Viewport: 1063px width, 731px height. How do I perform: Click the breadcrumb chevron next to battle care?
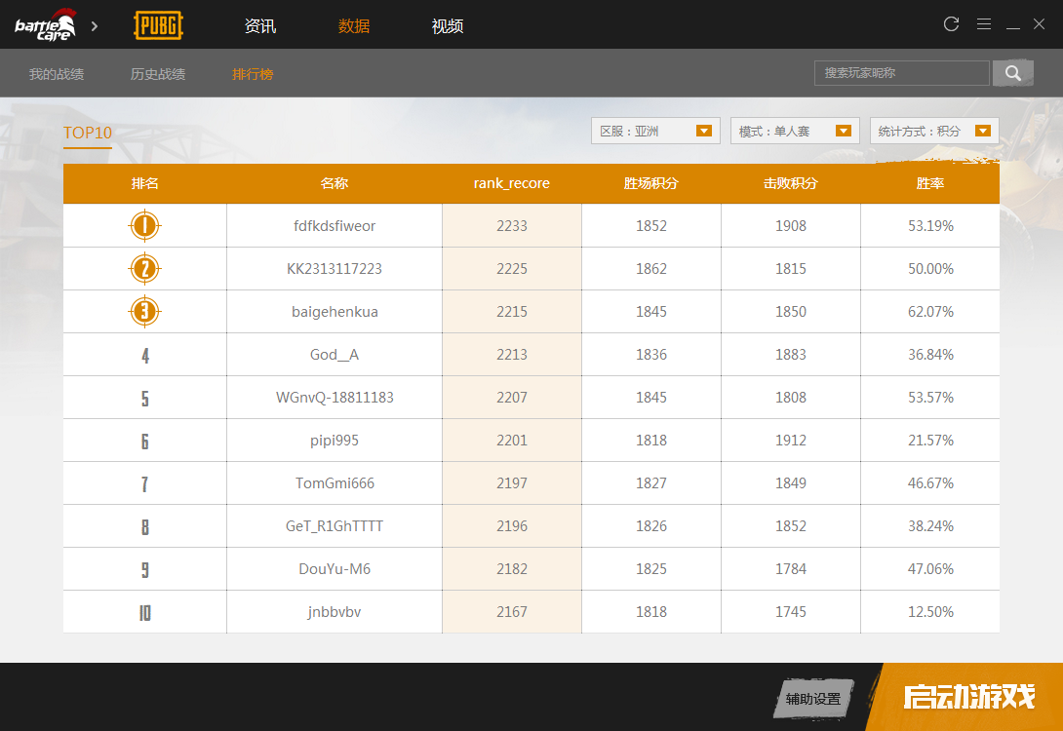point(95,25)
